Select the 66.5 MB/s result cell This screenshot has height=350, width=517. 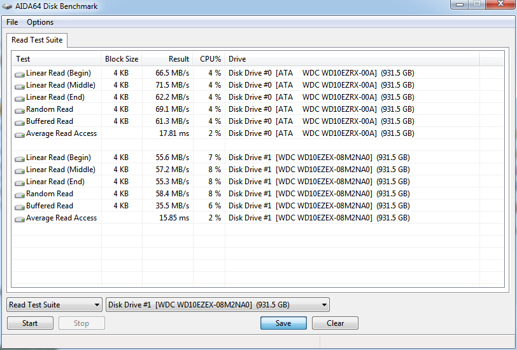(172, 73)
